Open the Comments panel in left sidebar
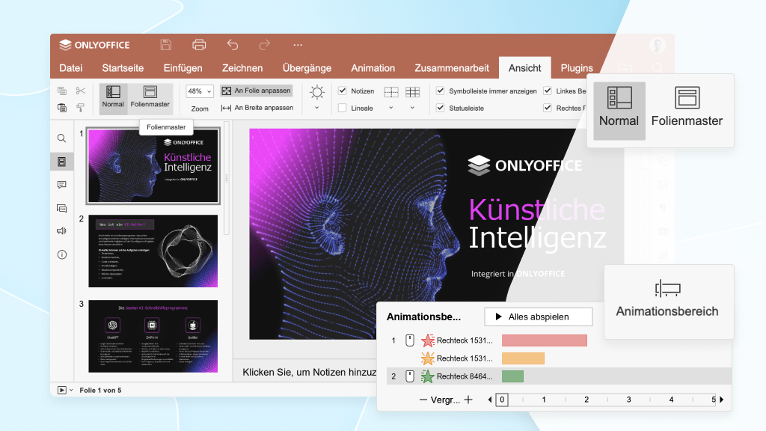The width and height of the screenshot is (766, 431). (x=61, y=185)
